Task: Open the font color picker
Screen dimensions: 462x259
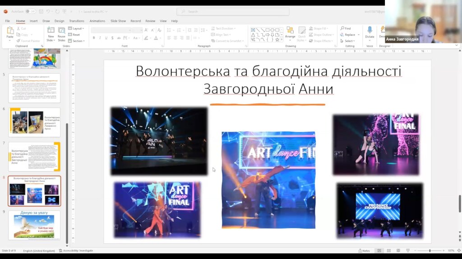Action: click(156, 38)
